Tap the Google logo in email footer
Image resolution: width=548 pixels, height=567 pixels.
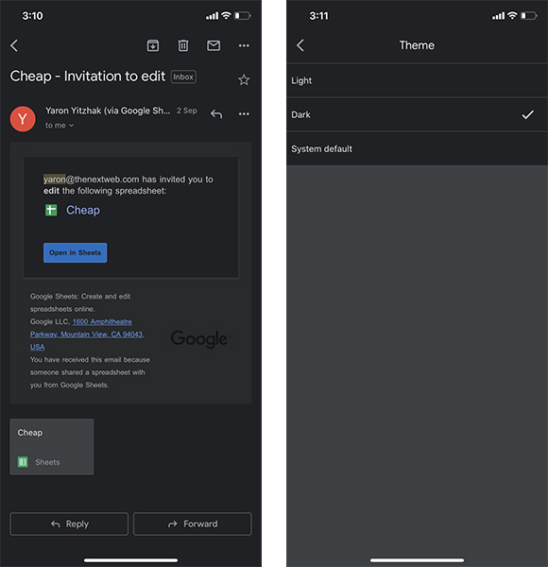coord(200,339)
